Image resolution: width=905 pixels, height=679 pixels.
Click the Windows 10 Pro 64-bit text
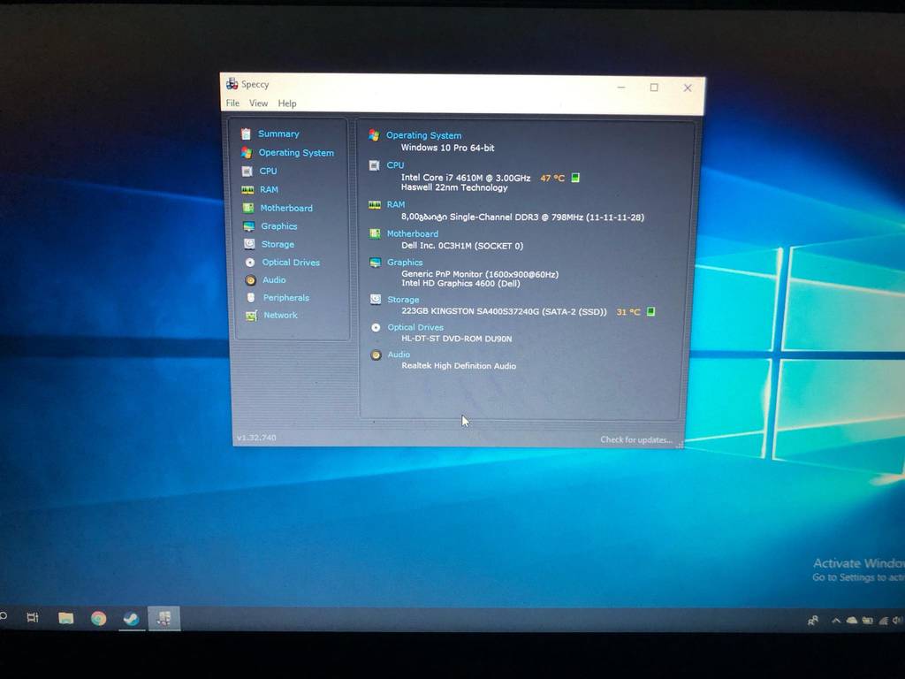(448, 148)
